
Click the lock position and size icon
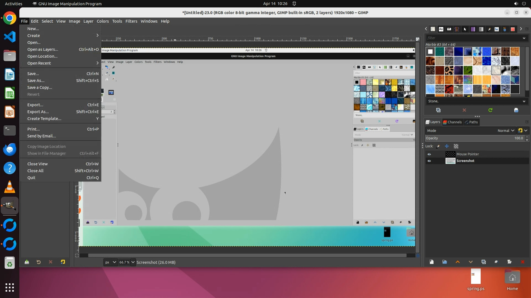click(x=447, y=146)
